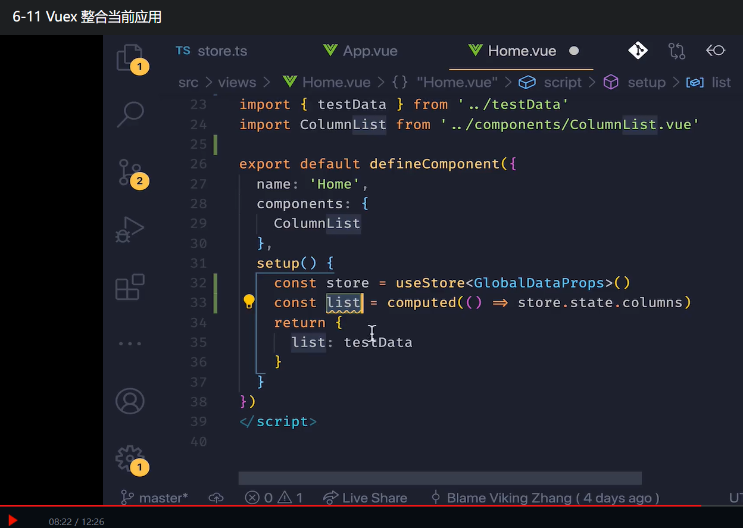Start Live Share from status bar

pyautogui.click(x=365, y=498)
